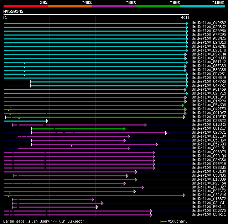The image size is (228, 224).
Task: Click the short cyan O23622 alignment bar
Action: [25, 121]
